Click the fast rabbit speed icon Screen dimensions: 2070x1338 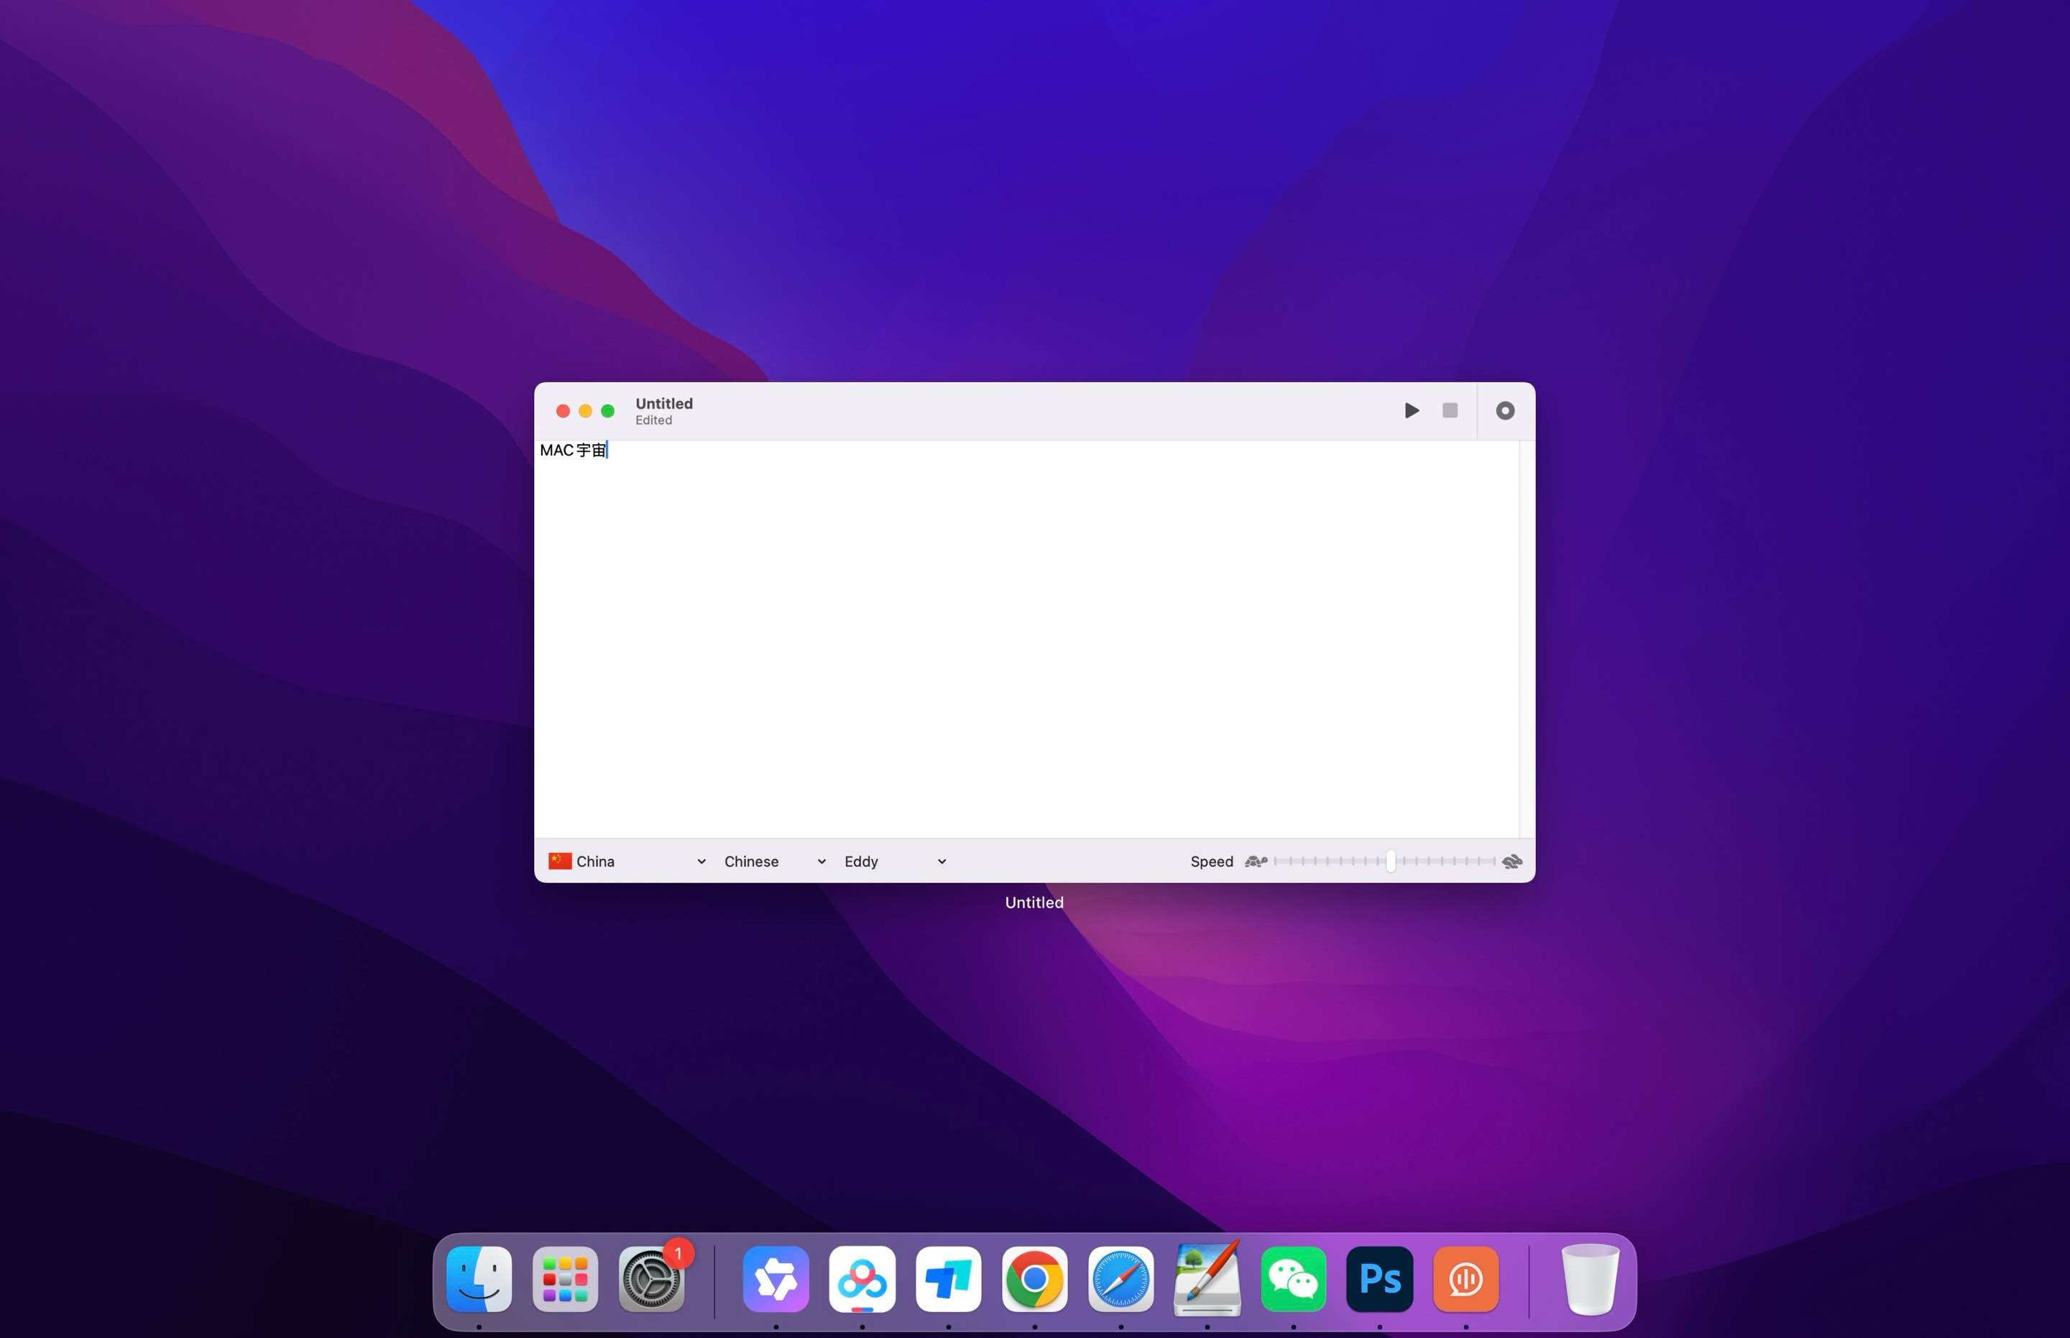[1512, 861]
